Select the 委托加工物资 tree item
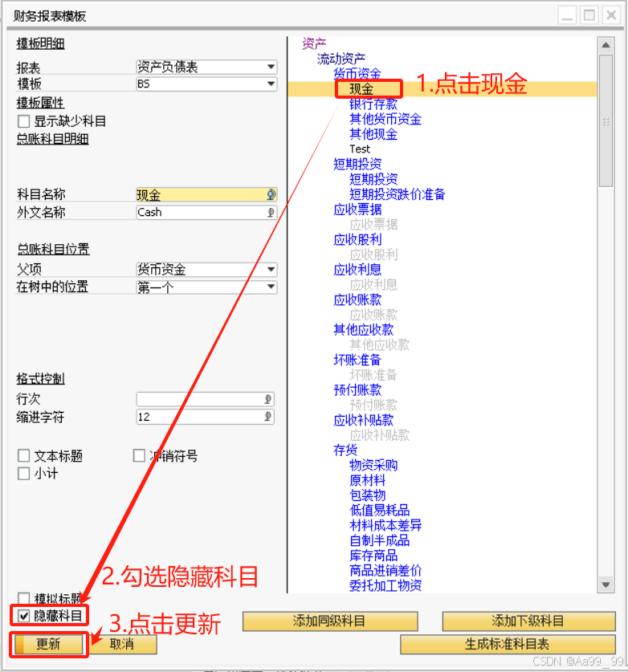Image resolution: width=628 pixels, height=672 pixels. pyautogui.click(x=385, y=585)
